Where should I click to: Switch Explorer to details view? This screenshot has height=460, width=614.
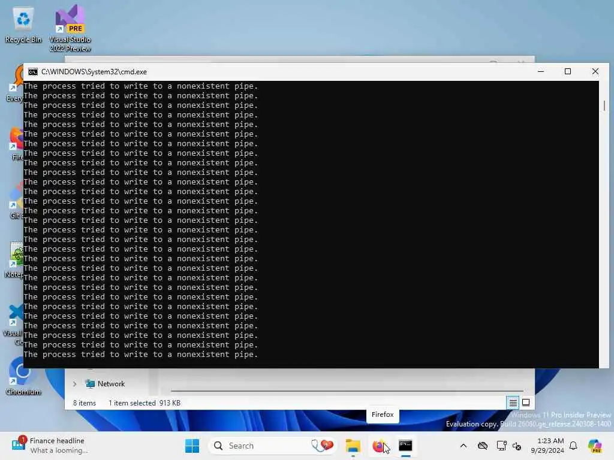[513, 402]
